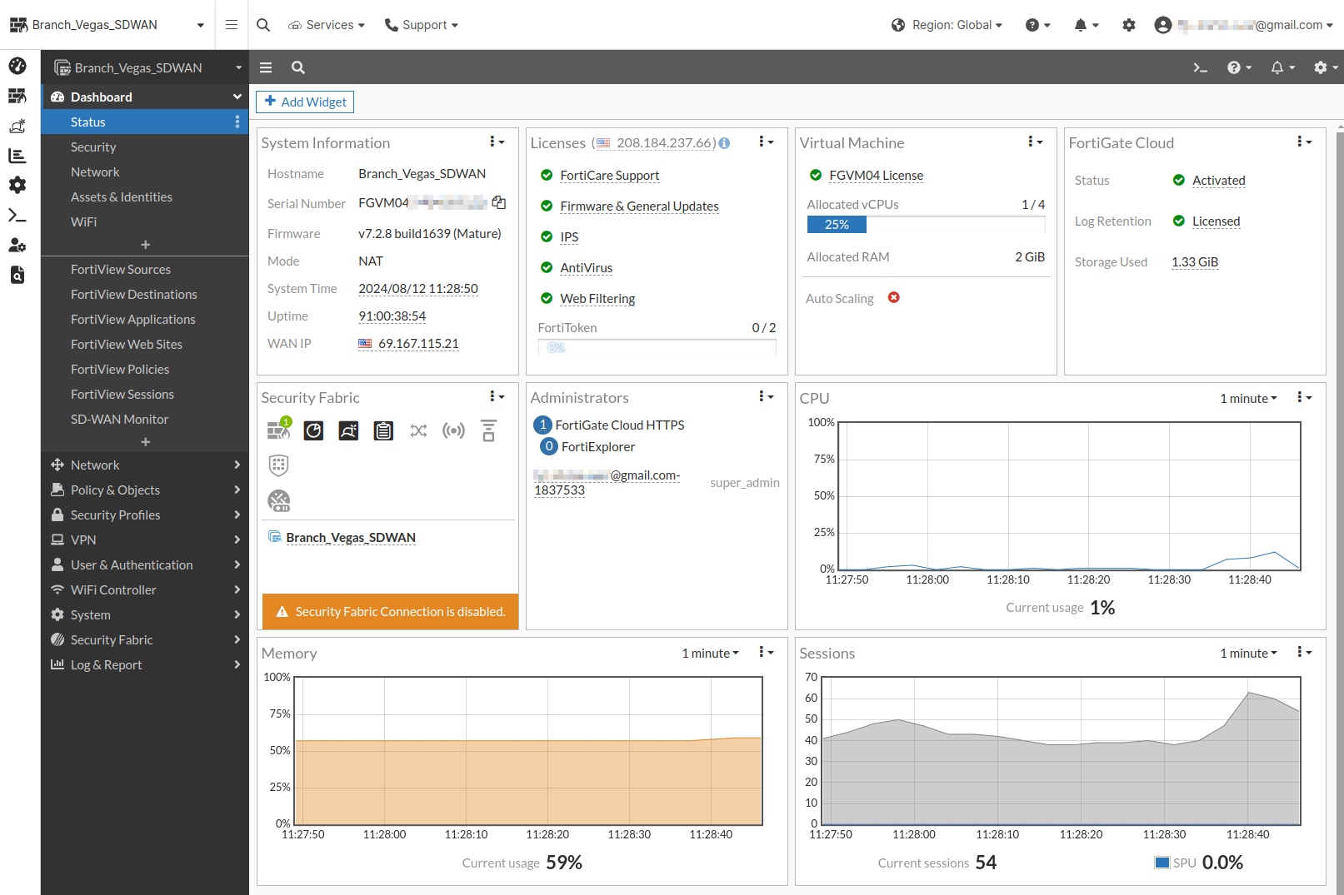The height and width of the screenshot is (895, 1344).
Task: Toggle the main navigation with the hamburger icon
Action: 231,24
